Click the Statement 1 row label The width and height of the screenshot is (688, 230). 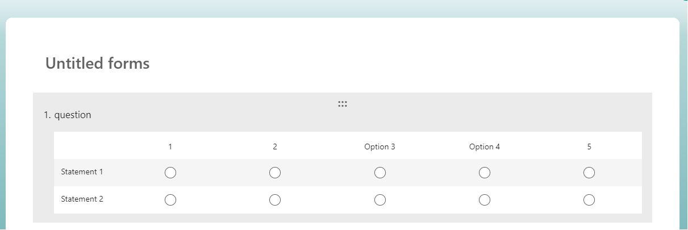pos(82,172)
